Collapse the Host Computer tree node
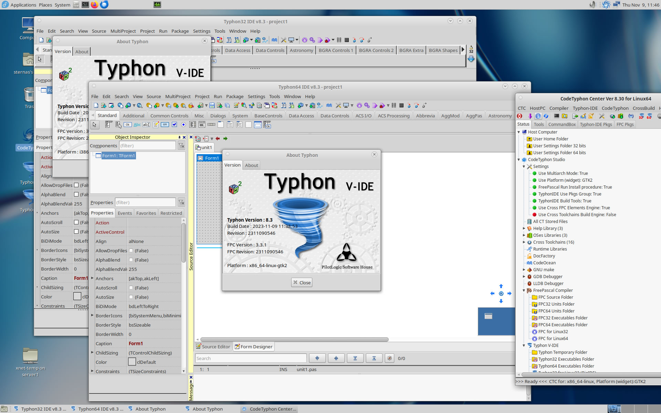The image size is (661, 413). pos(519,132)
